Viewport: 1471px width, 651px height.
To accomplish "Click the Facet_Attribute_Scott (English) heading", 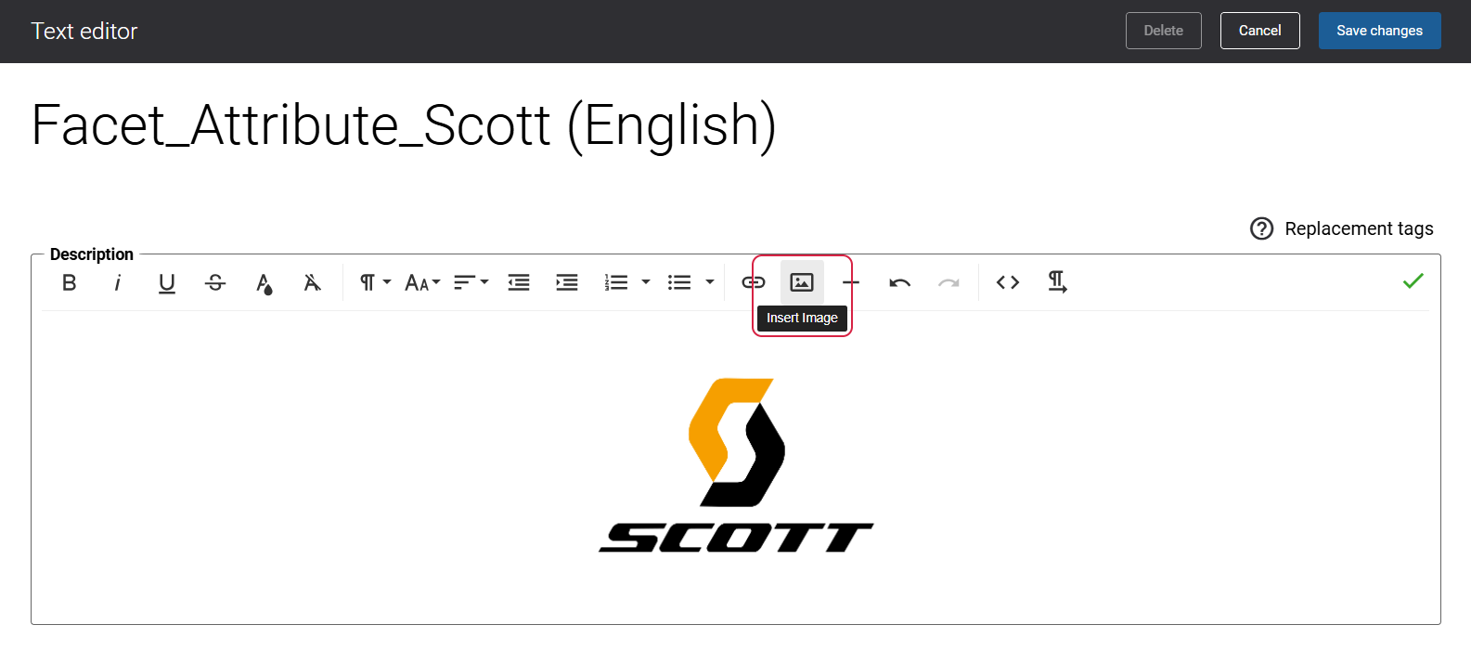I will 404,125.
